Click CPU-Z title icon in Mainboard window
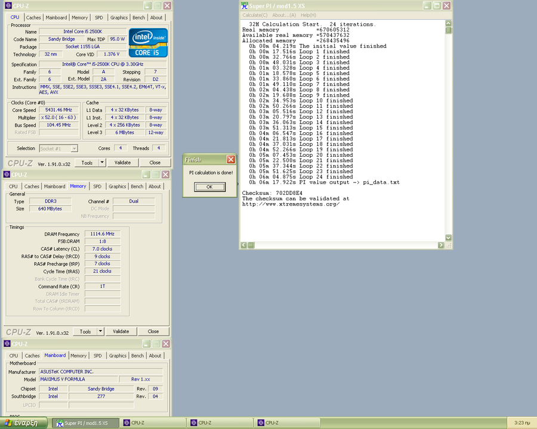Viewport: 537px width, 429px height. (7, 344)
